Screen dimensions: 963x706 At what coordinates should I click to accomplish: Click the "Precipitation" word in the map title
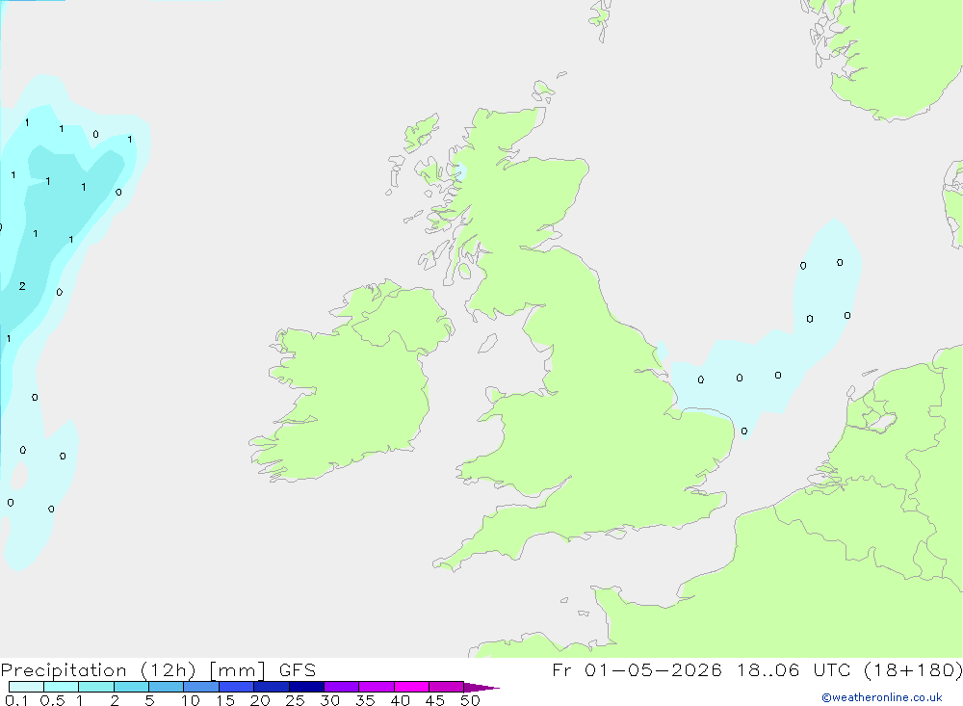pos(64,670)
